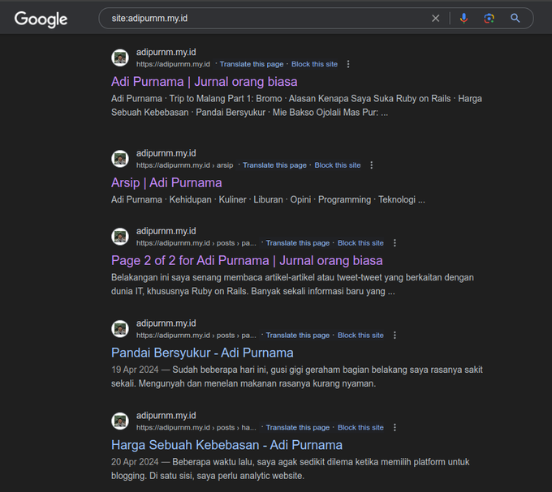552x492 pixels.
Task: Translate this page for Harga Sebuah Kebebasan result
Action: point(298,428)
